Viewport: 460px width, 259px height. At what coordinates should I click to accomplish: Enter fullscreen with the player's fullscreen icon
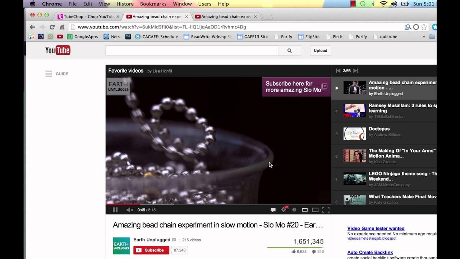[x=326, y=210]
